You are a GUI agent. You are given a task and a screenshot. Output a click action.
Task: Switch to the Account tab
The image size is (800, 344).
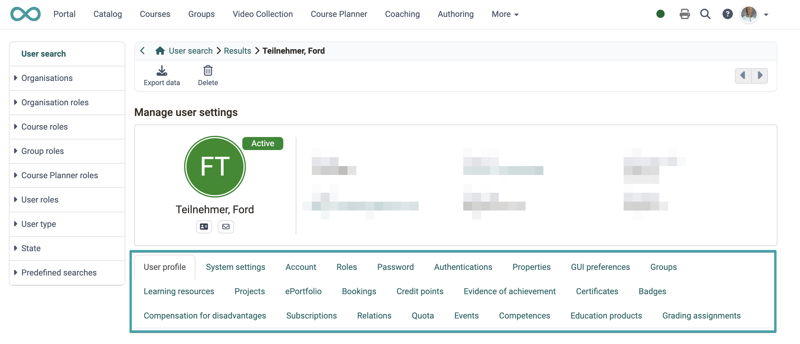click(301, 267)
